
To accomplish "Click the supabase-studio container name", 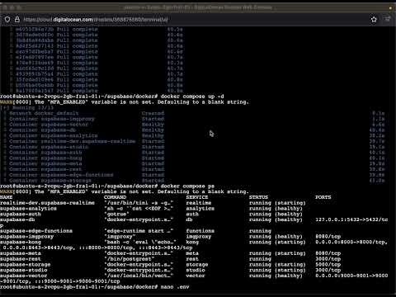I will [x=24, y=270].
